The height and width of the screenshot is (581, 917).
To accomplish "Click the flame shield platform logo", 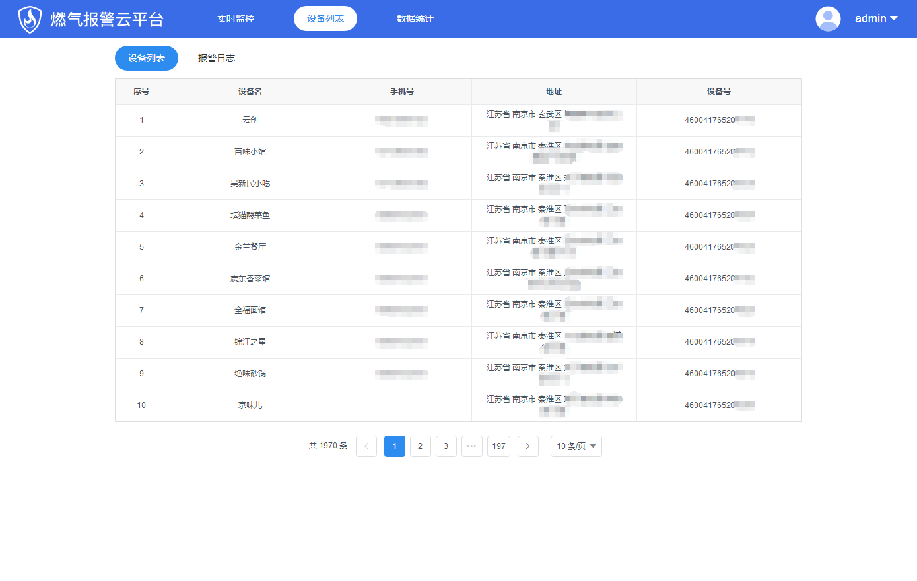I will click(30, 19).
